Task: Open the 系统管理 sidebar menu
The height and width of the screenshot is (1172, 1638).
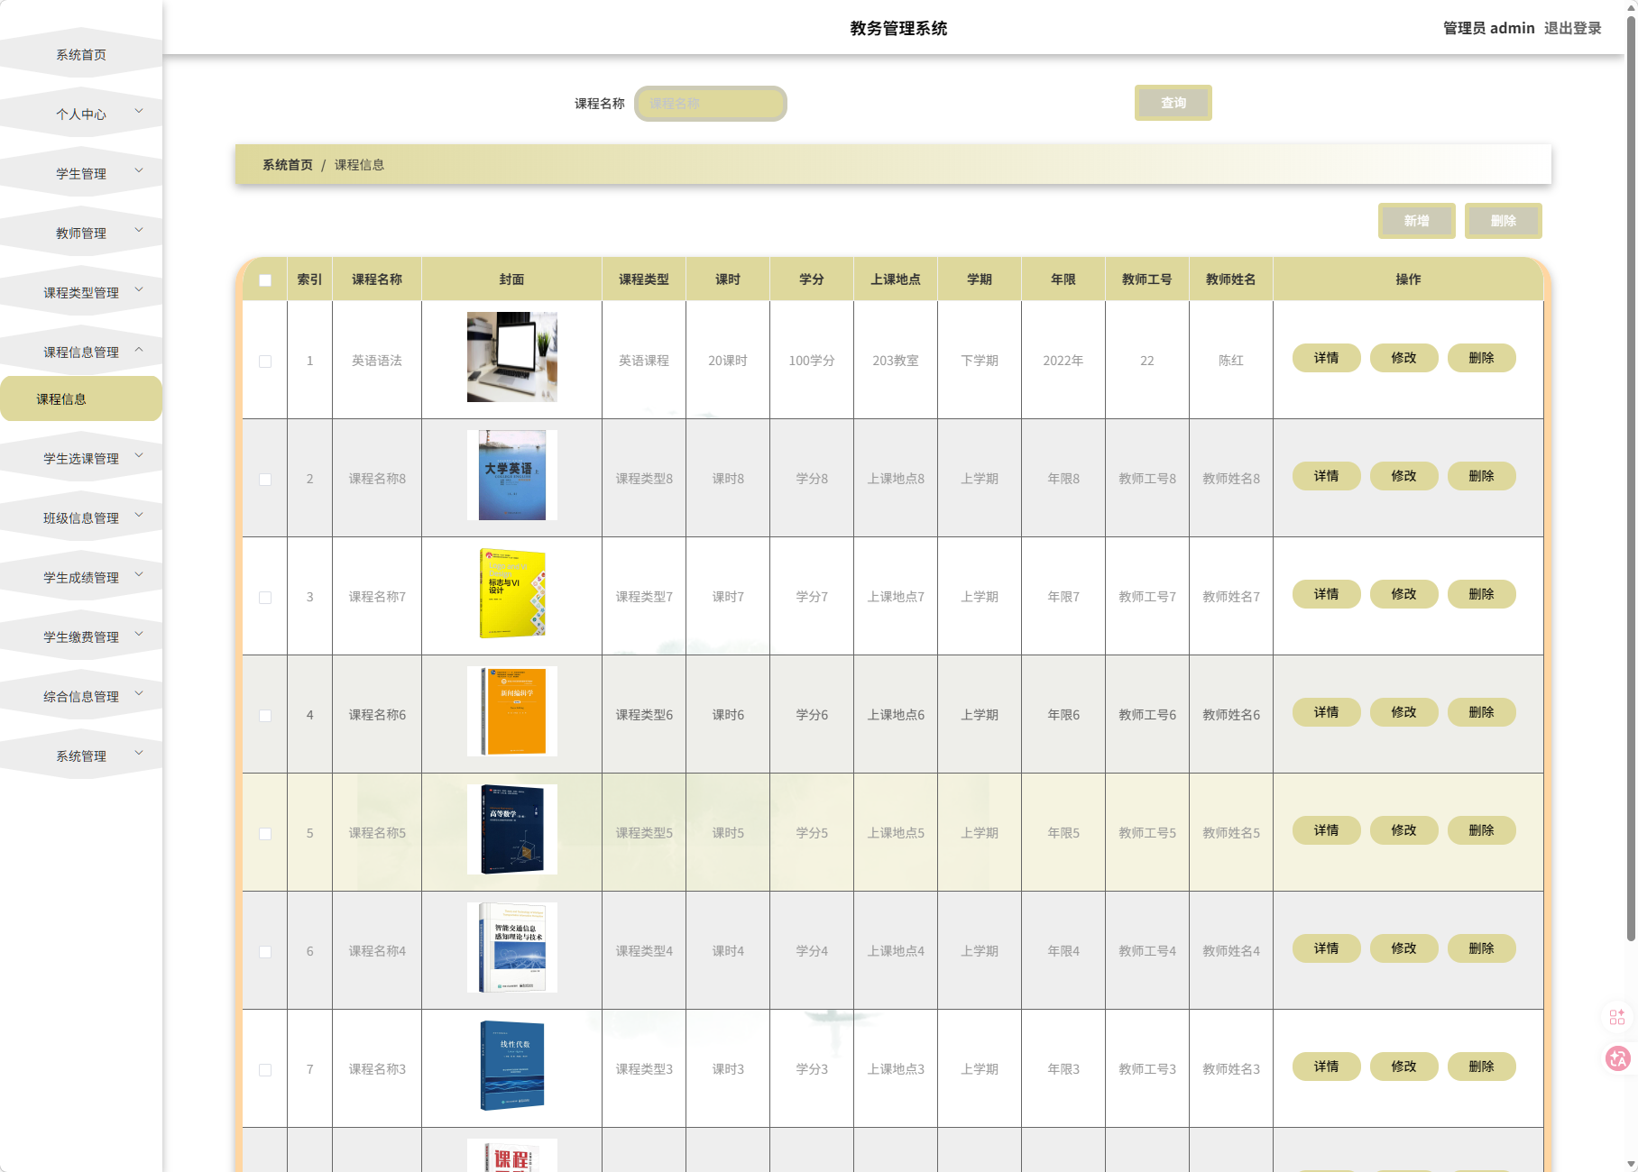Action: click(81, 755)
